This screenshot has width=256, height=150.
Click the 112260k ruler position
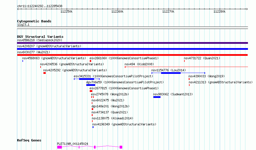click(117, 11)
